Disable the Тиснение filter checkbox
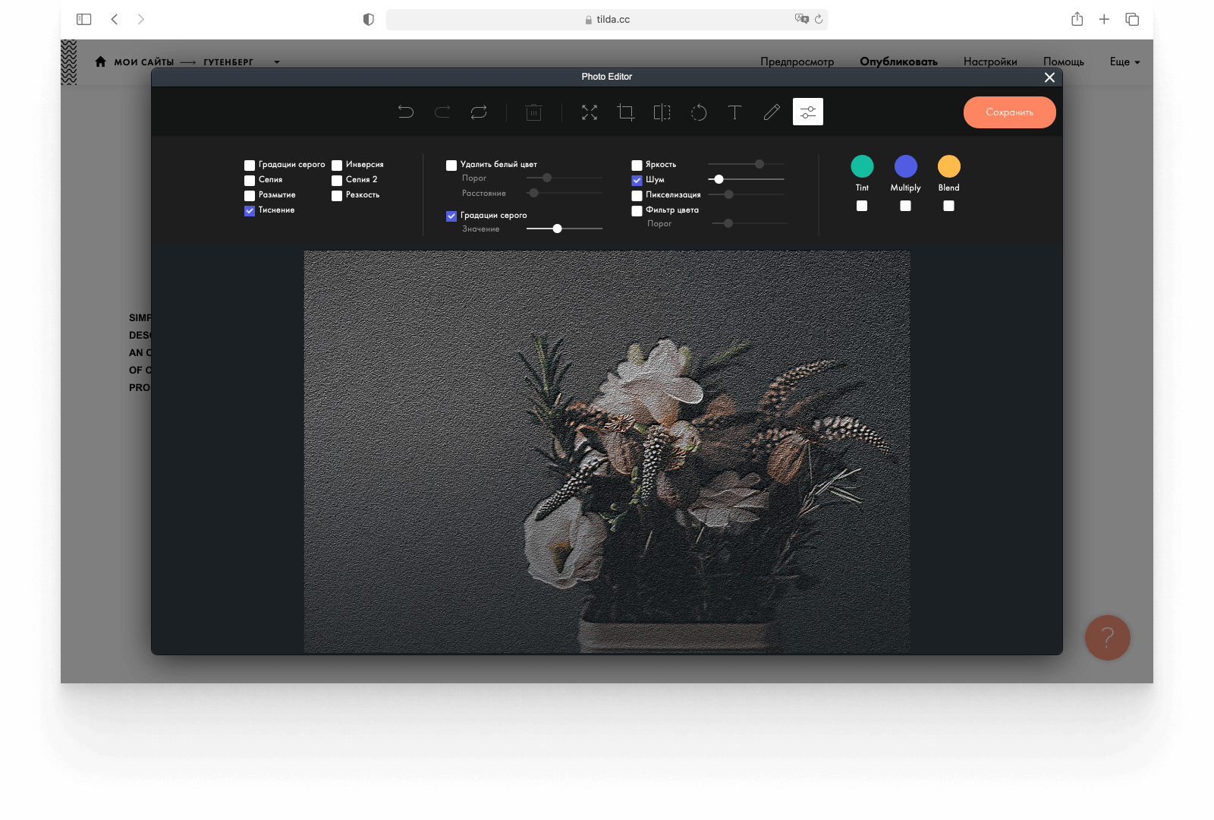 (x=250, y=210)
